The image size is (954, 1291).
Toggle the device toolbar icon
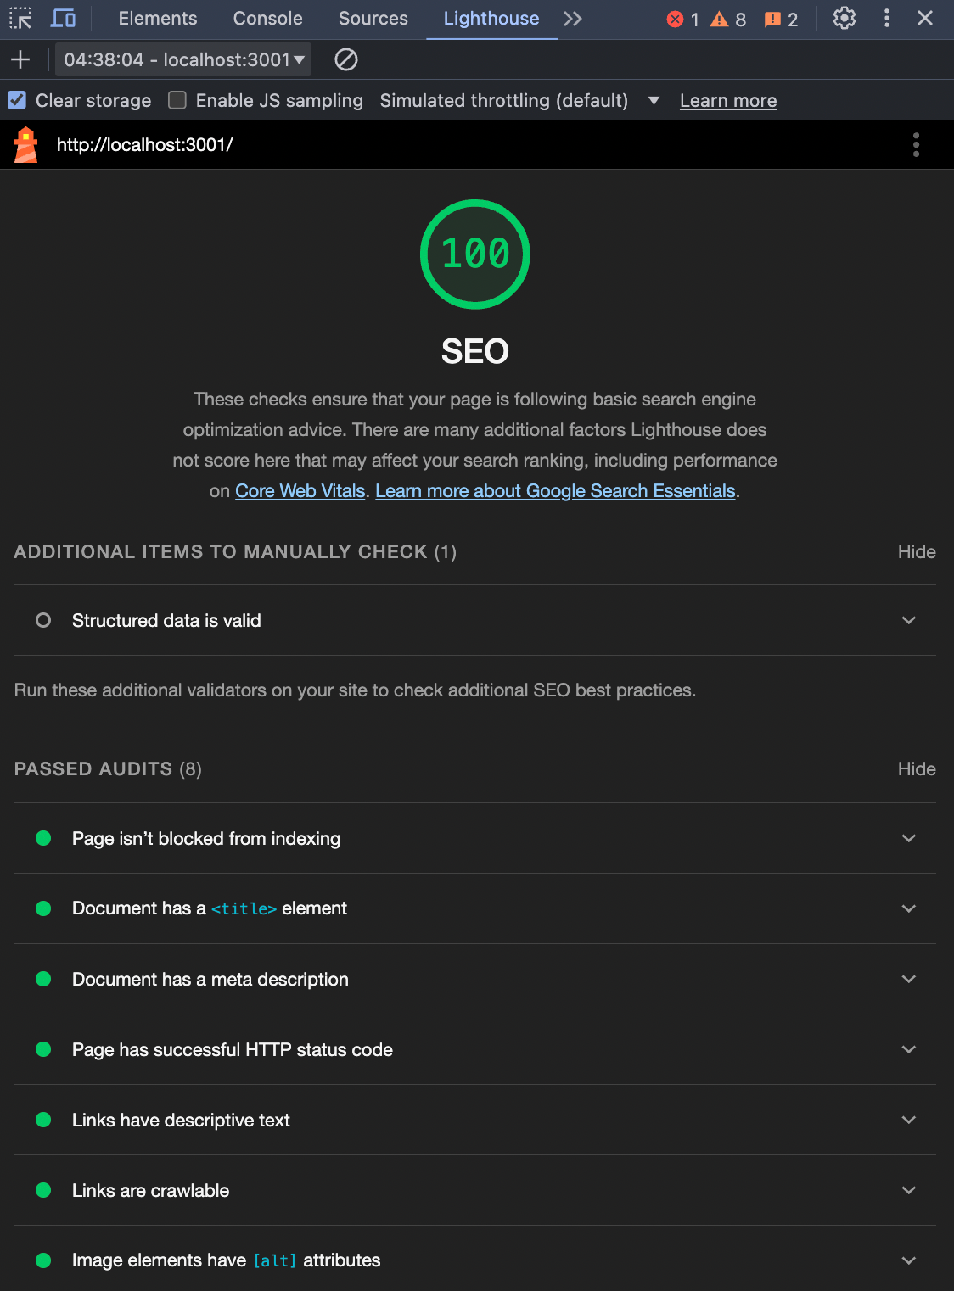(64, 18)
